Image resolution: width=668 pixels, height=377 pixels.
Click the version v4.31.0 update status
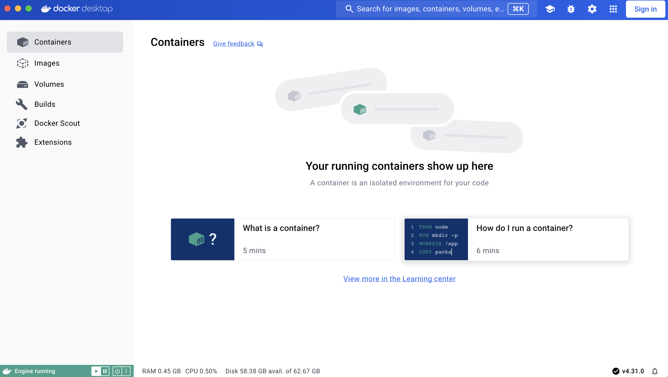628,371
